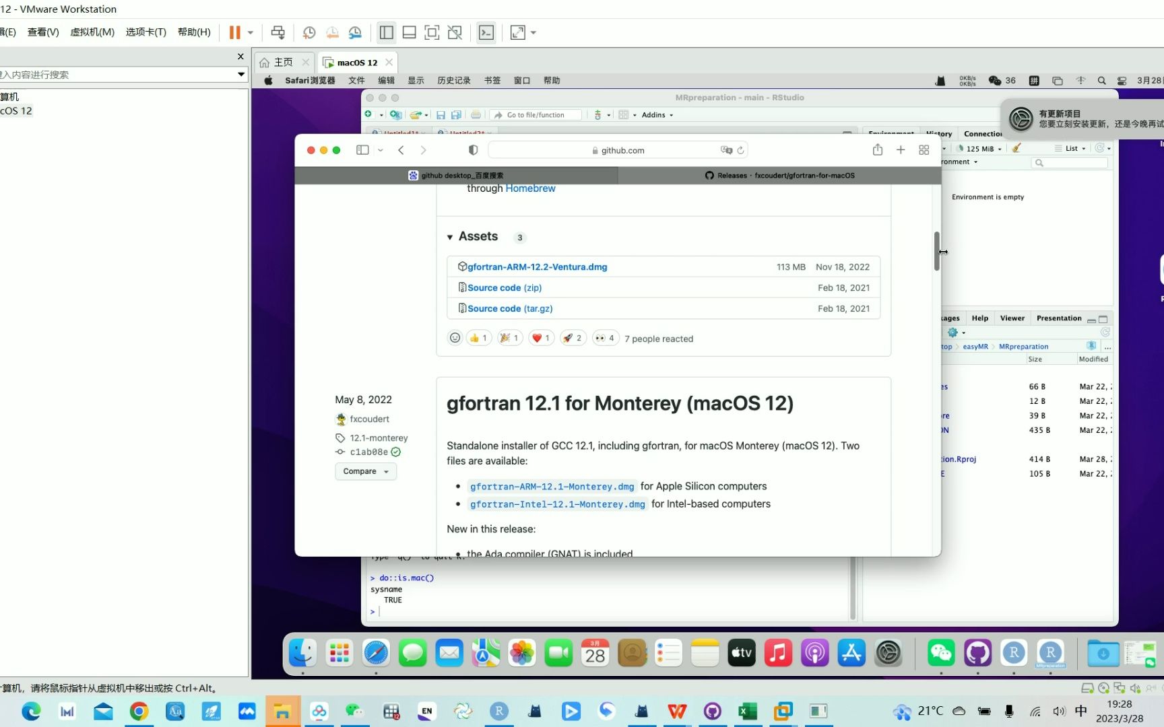Viewport: 1164px width, 727px height.
Task: Open Calendar showing 28 in the dock
Action: coord(595,653)
